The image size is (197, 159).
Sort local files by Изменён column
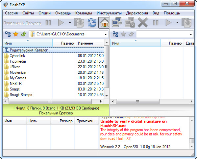click(90, 43)
